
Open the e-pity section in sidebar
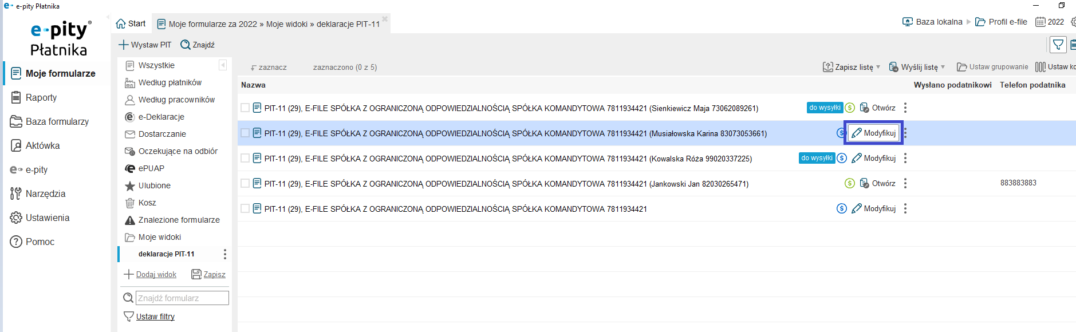(29, 169)
